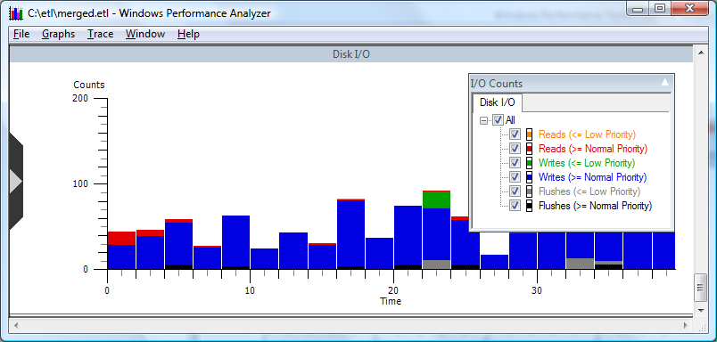717x342 pixels.
Task: Click the blue normal-priority writes swatch
Action: [529, 176]
